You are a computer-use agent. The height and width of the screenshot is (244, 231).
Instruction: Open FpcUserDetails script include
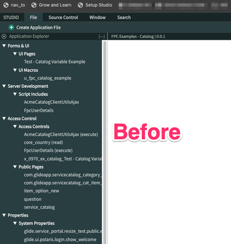pyautogui.click(x=39, y=110)
